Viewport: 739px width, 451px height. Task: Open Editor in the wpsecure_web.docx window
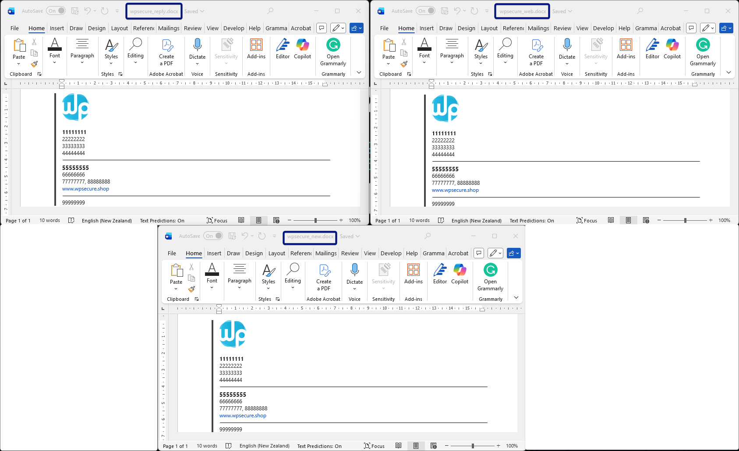652,49
